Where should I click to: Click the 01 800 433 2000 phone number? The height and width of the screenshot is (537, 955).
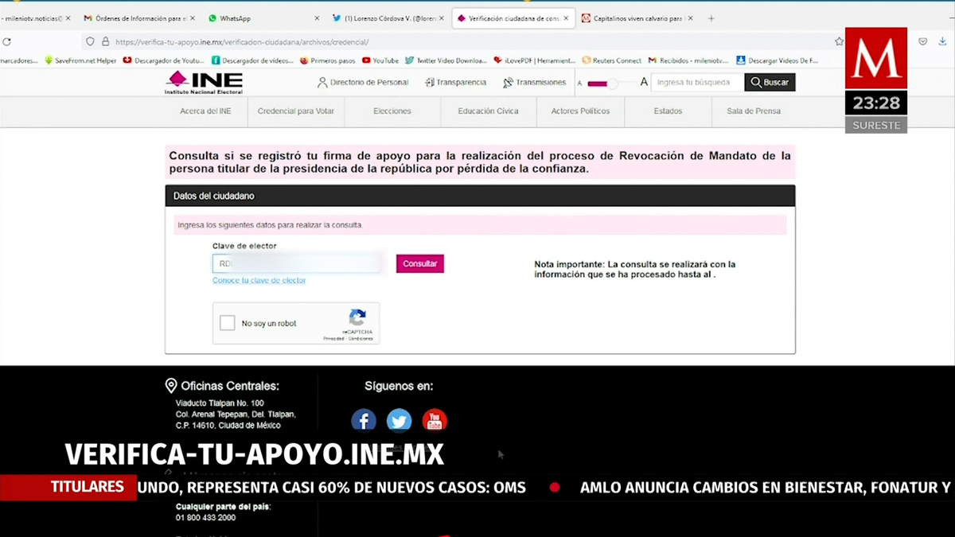point(205,518)
